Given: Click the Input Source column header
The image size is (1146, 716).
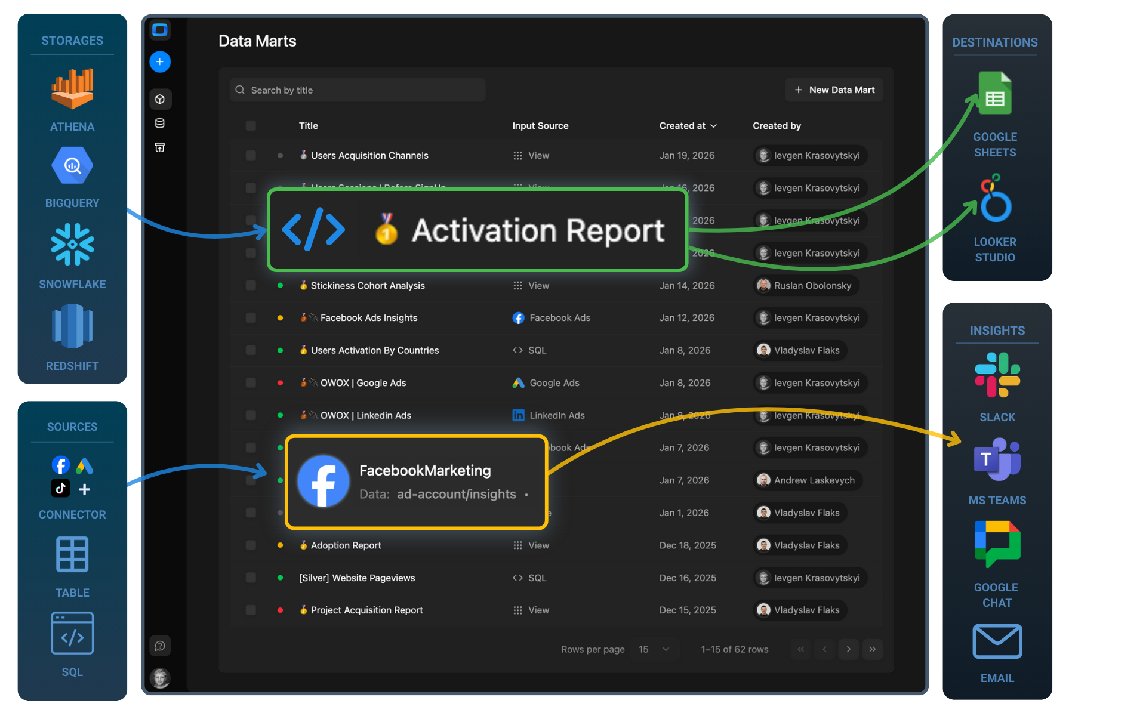Looking at the screenshot, I should point(540,126).
